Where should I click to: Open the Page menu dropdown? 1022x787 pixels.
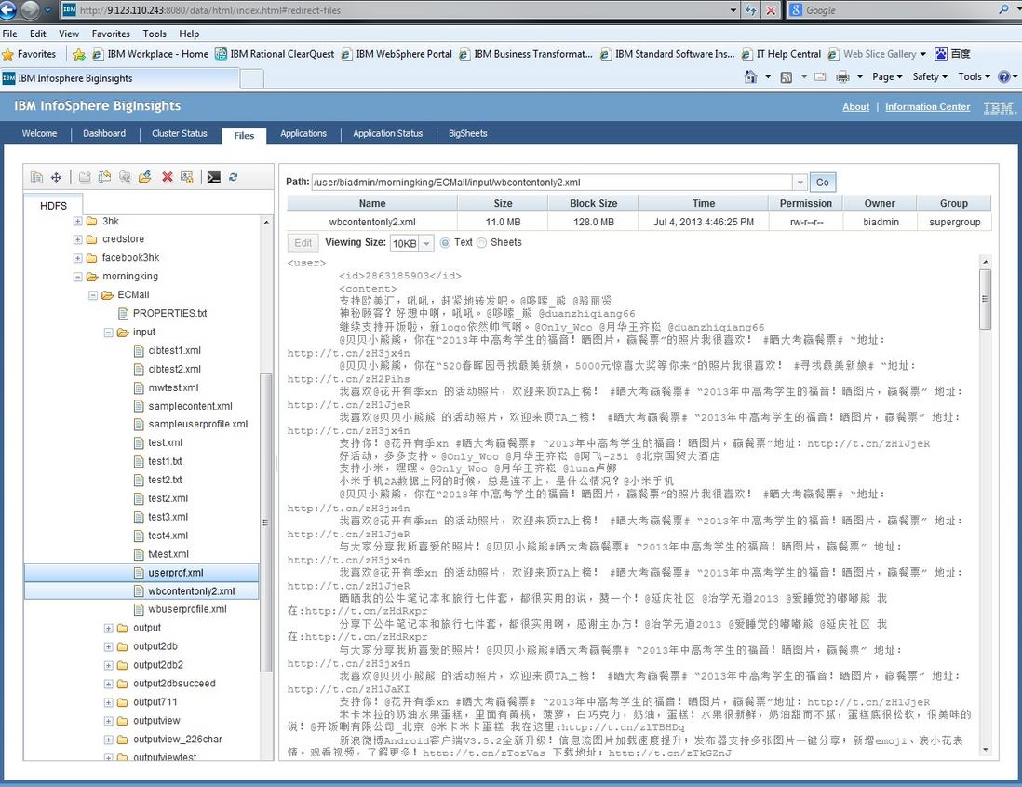[x=887, y=77]
